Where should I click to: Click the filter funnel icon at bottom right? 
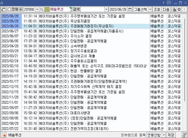(x=184, y=135)
